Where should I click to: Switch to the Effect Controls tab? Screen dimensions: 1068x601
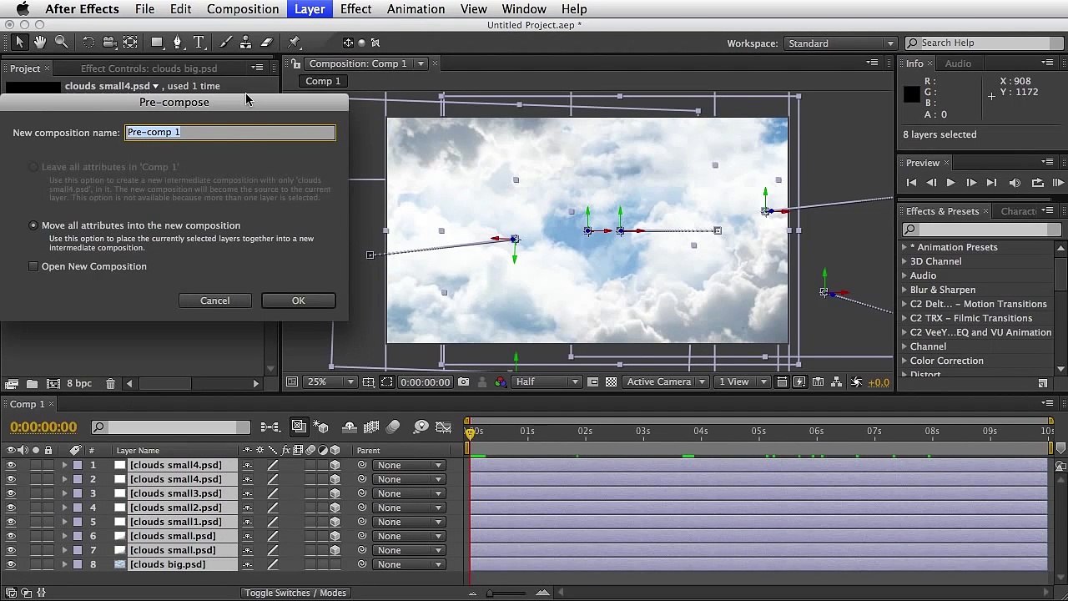[149, 68]
